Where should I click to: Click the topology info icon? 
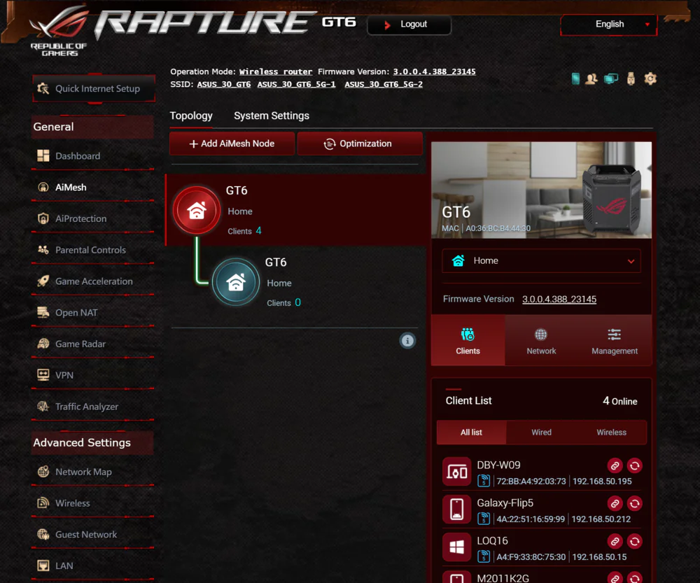pyautogui.click(x=407, y=341)
